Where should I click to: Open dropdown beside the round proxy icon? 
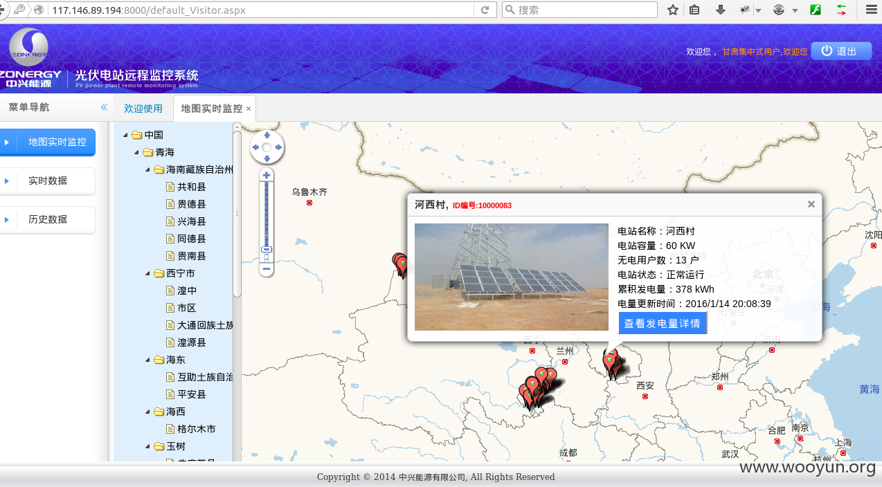pyautogui.click(x=795, y=10)
